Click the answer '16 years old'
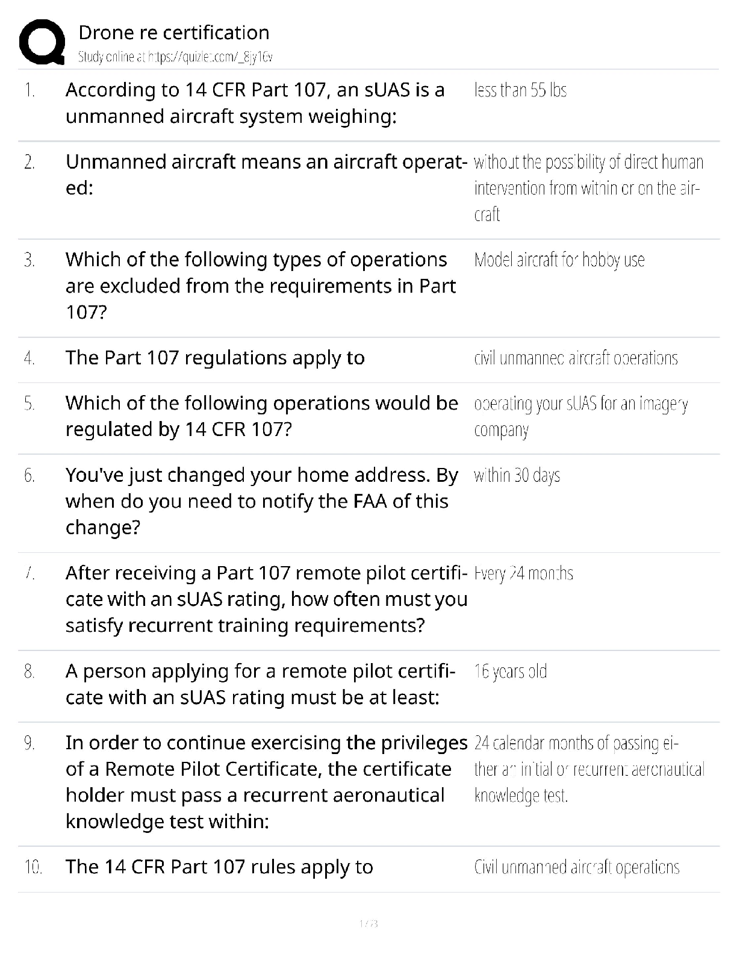 510,672
